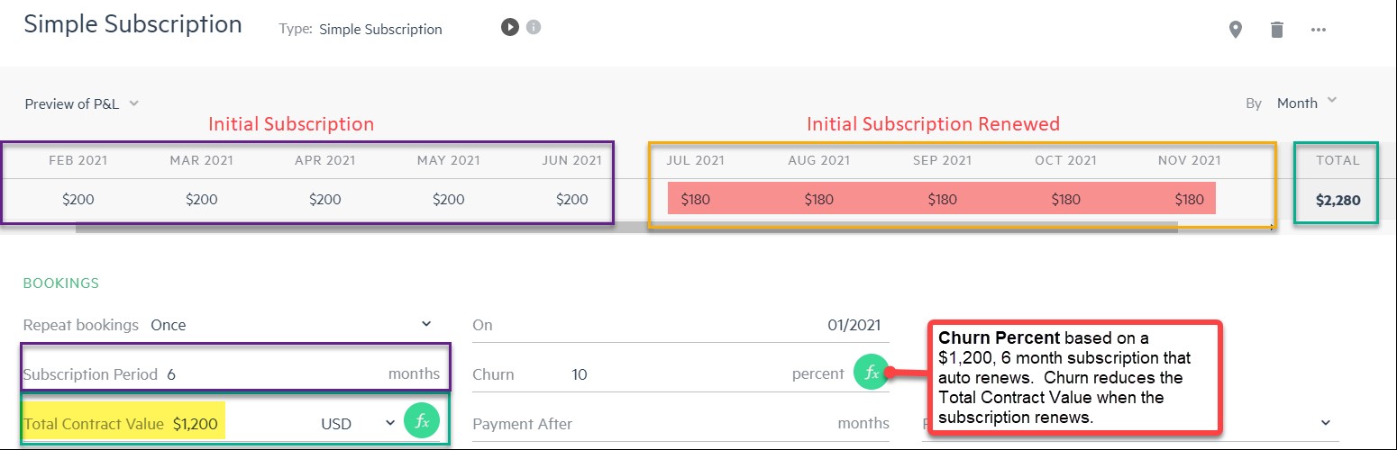Open the By Month period dropdown
Image resolution: width=1397 pixels, height=450 pixels.
coord(1306,103)
